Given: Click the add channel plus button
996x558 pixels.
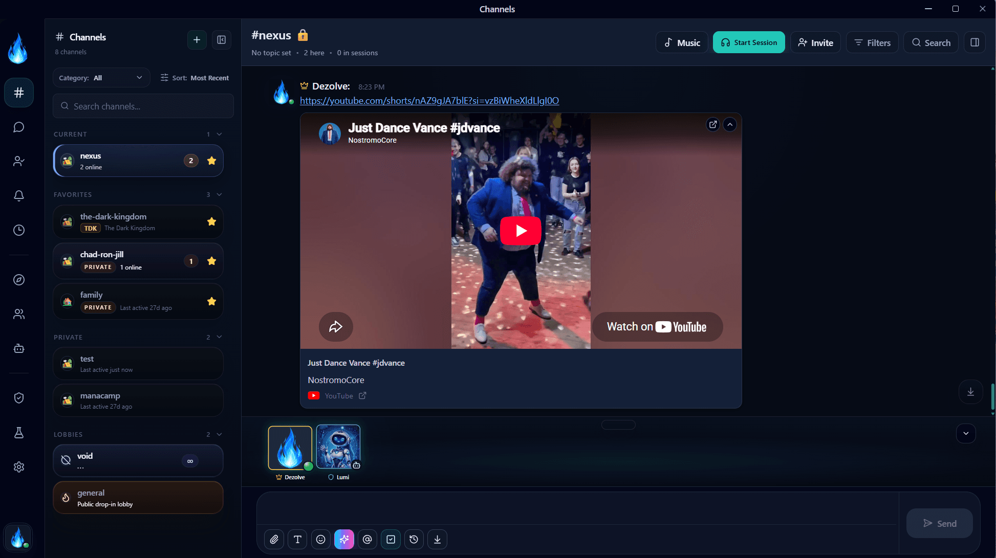Looking at the screenshot, I should point(197,40).
